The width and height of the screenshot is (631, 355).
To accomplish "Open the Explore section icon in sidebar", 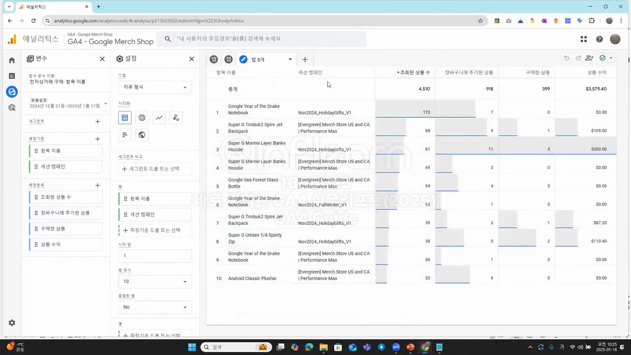I will 12,92.
